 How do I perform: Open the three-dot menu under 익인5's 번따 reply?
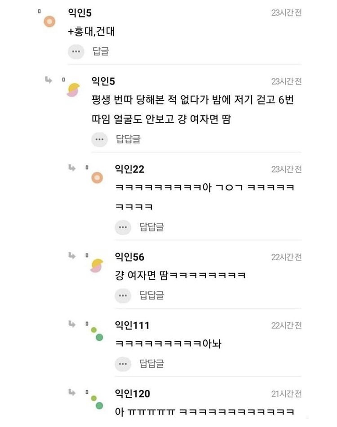pos(99,139)
